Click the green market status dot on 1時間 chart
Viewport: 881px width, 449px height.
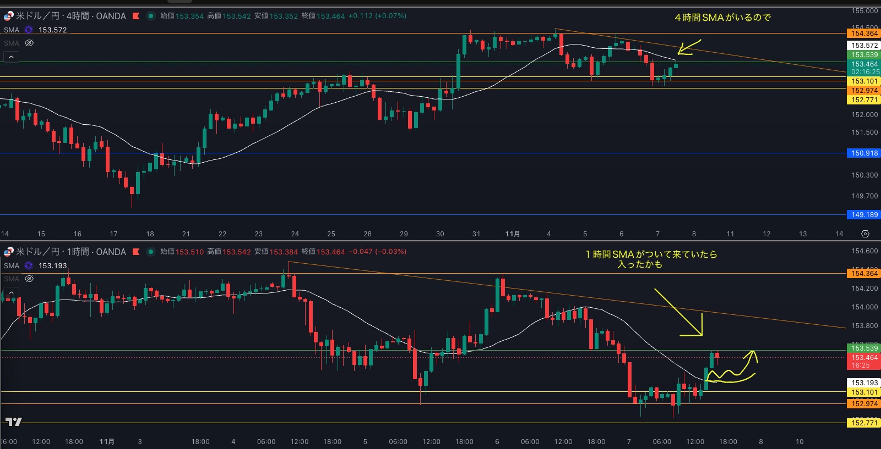click(150, 252)
